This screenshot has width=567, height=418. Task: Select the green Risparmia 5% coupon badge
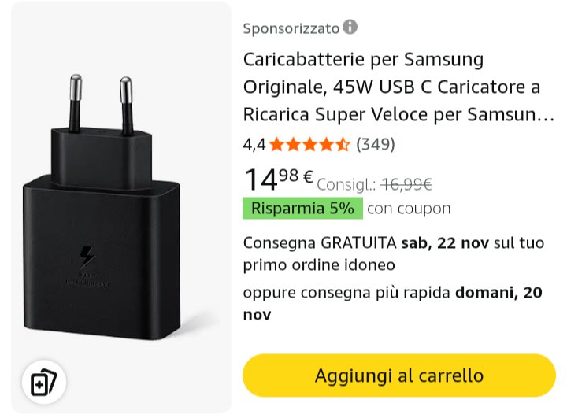(302, 209)
